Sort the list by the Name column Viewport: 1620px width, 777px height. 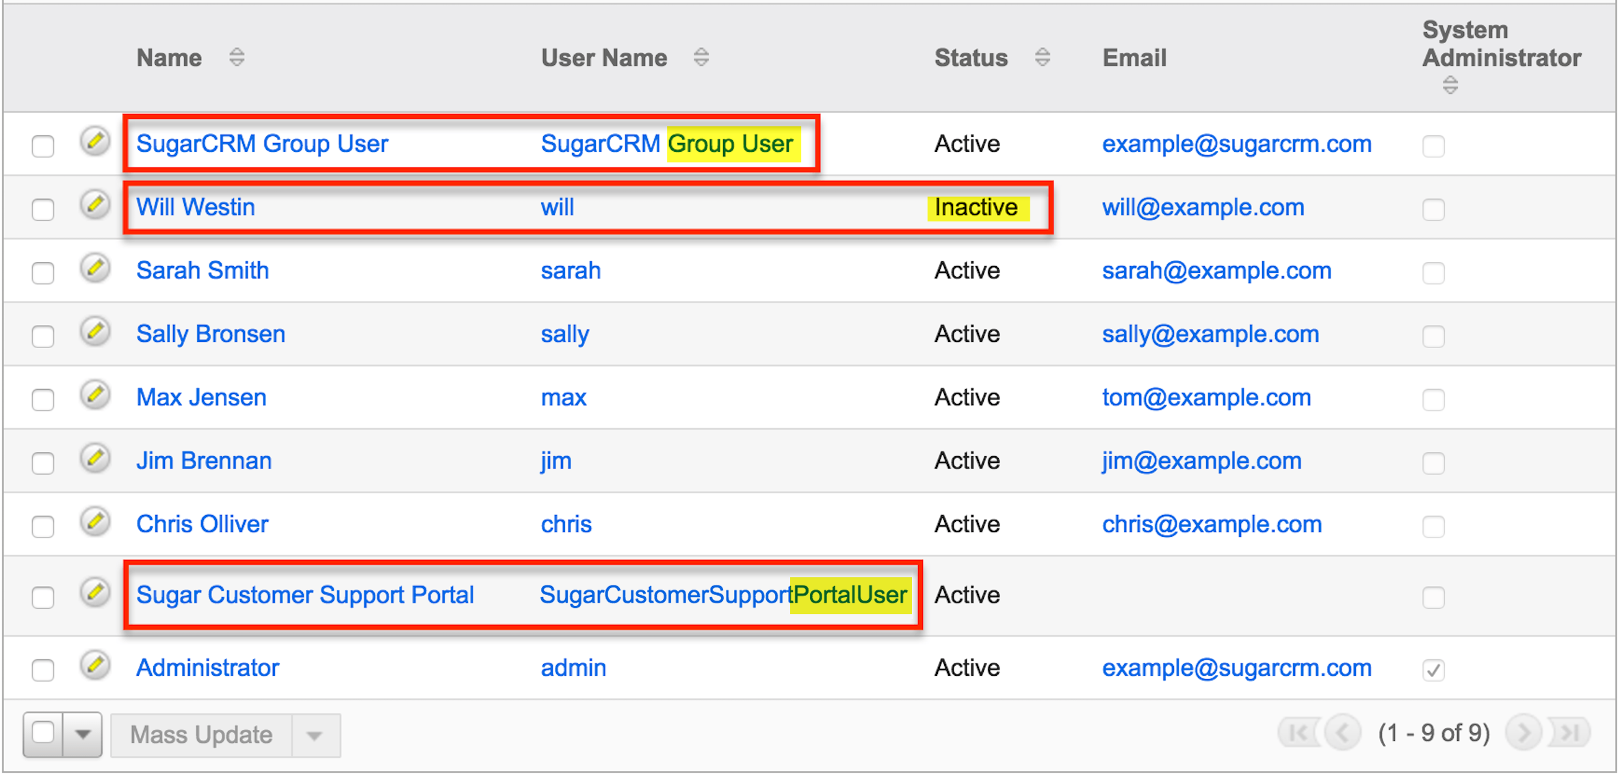[237, 57]
